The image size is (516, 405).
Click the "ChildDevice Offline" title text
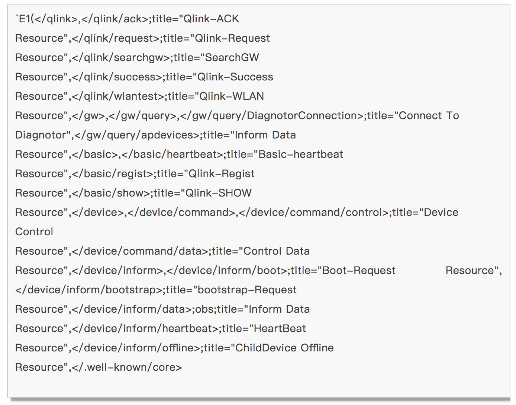click(x=284, y=348)
